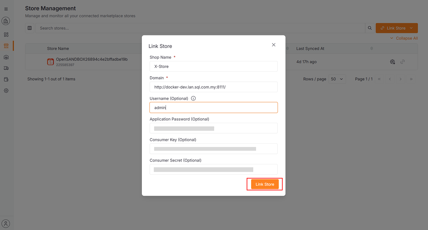This screenshot has height=230, width=428.
Task: Click into the Shop Name field
Action: point(214,66)
